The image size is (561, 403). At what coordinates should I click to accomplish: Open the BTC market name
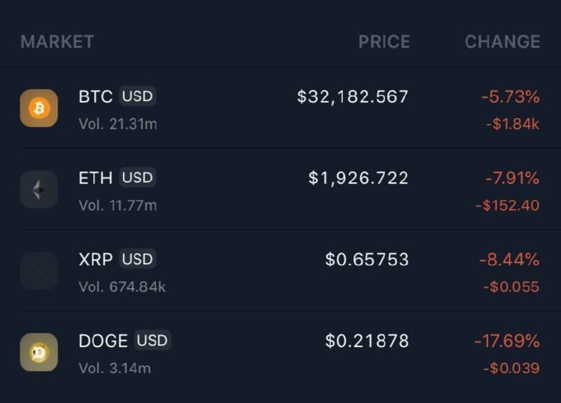click(95, 97)
